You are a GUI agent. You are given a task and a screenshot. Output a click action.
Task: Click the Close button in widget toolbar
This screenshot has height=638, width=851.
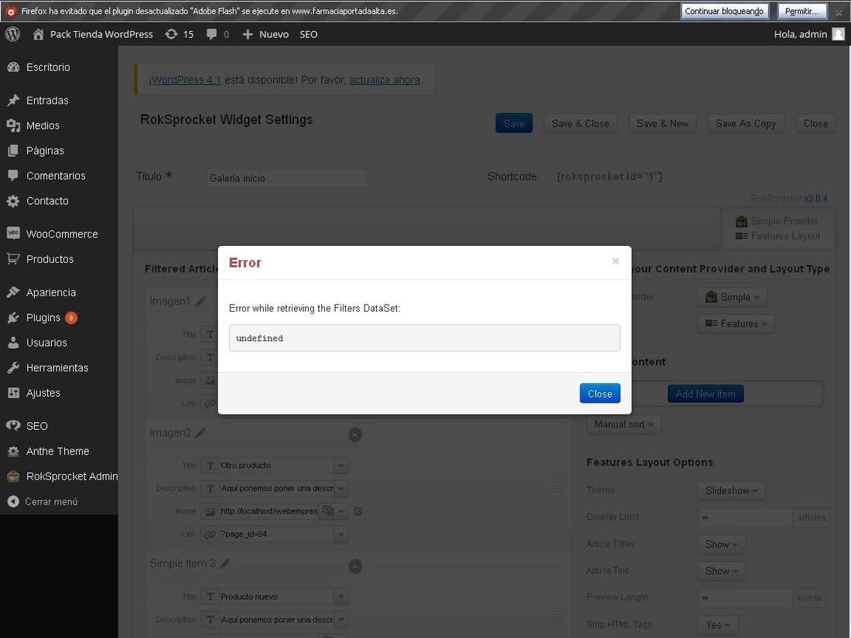pyautogui.click(x=815, y=123)
